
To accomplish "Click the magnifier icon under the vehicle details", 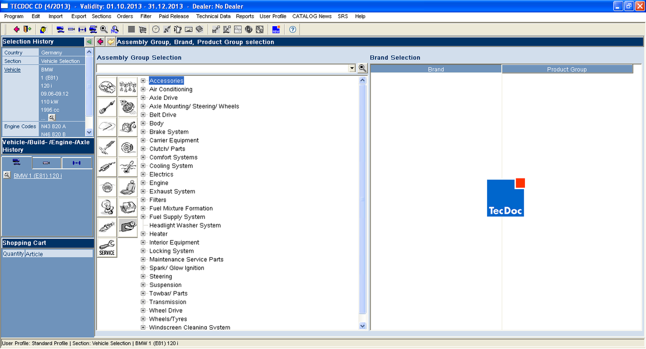I will coord(51,117).
